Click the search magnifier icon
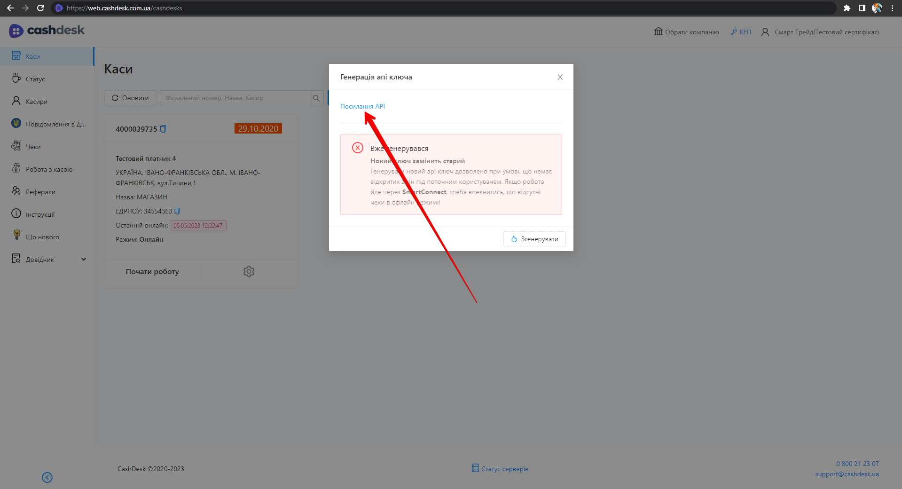The image size is (902, 489). [316, 98]
